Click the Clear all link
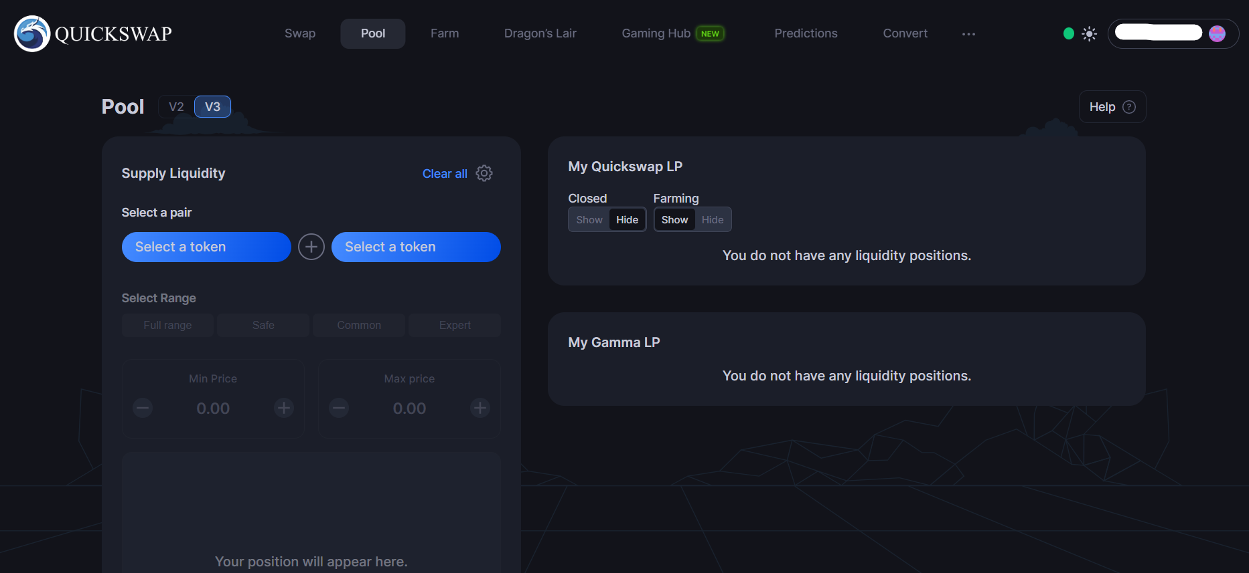This screenshot has height=573, width=1249. tap(445, 174)
